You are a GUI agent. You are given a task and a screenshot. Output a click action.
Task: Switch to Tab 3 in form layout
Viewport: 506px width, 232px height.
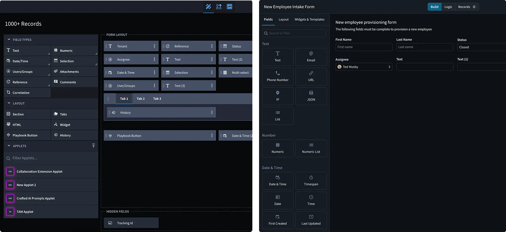tap(157, 99)
